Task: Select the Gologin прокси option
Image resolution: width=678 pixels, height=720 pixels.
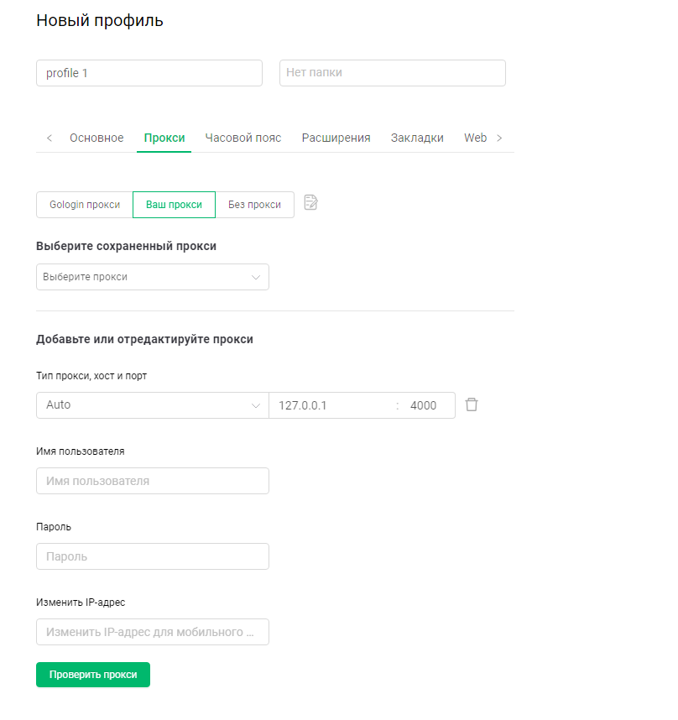Action: click(85, 205)
